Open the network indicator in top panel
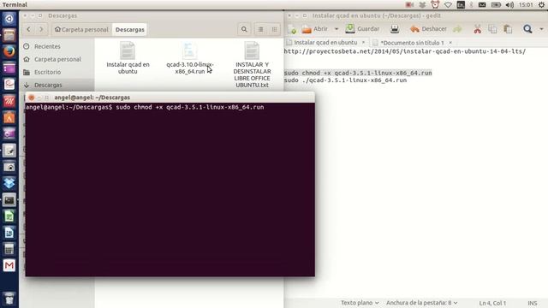Image resolution: width=548 pixels, height=308 pixels. pyautogui.click(x=448, y=5)
